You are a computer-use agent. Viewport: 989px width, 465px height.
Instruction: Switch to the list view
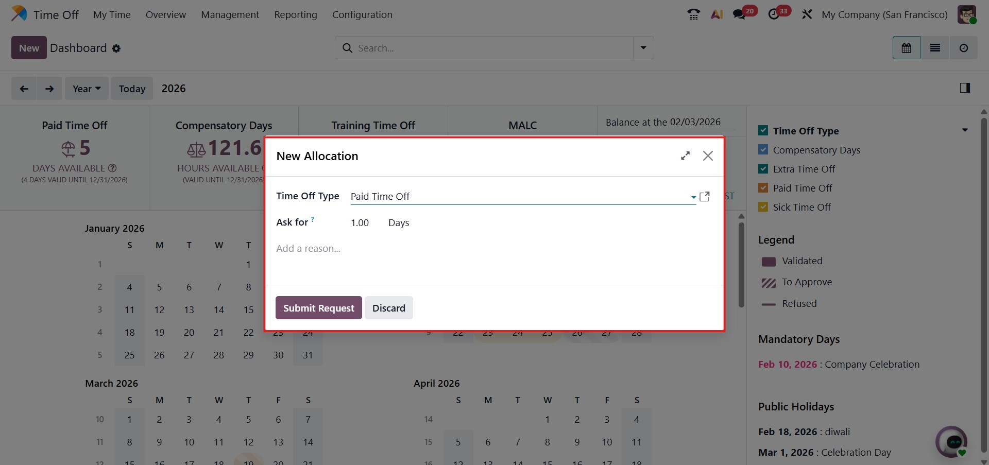pos(935,48)
